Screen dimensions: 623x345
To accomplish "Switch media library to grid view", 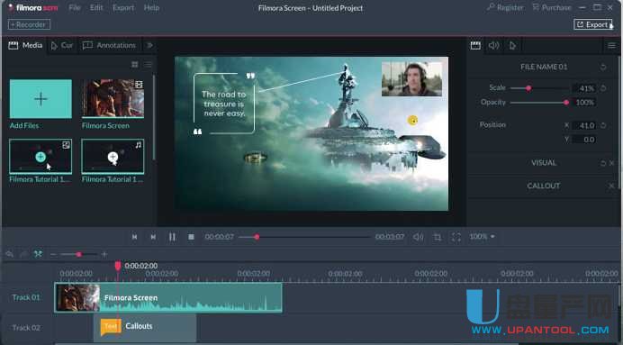I will 135,64.
